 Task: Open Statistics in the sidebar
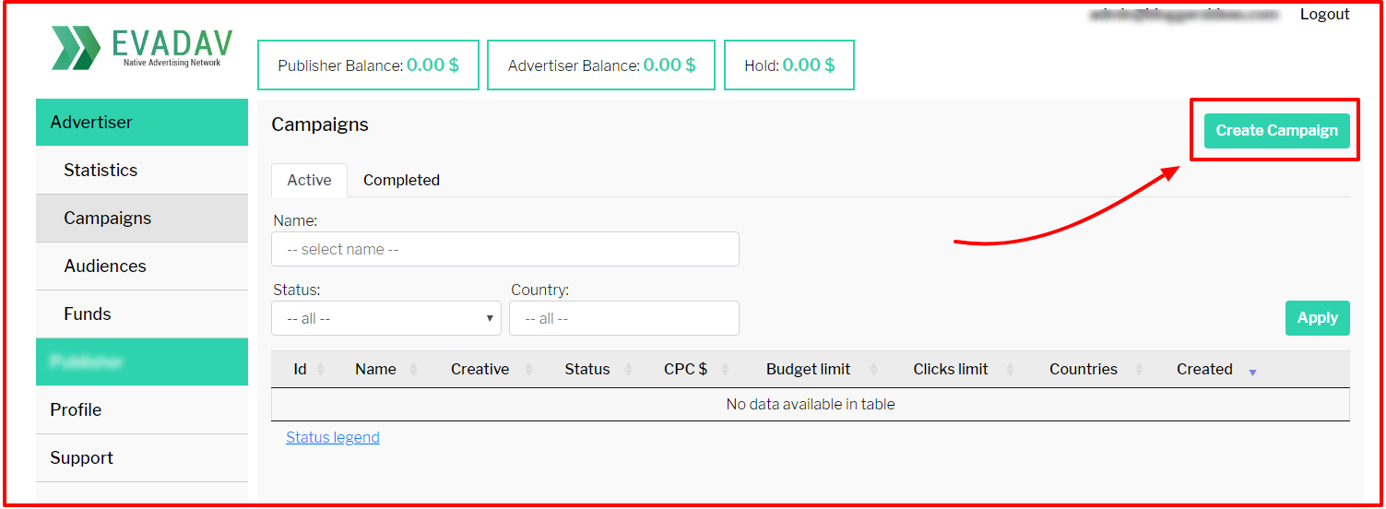coord(101,171)
